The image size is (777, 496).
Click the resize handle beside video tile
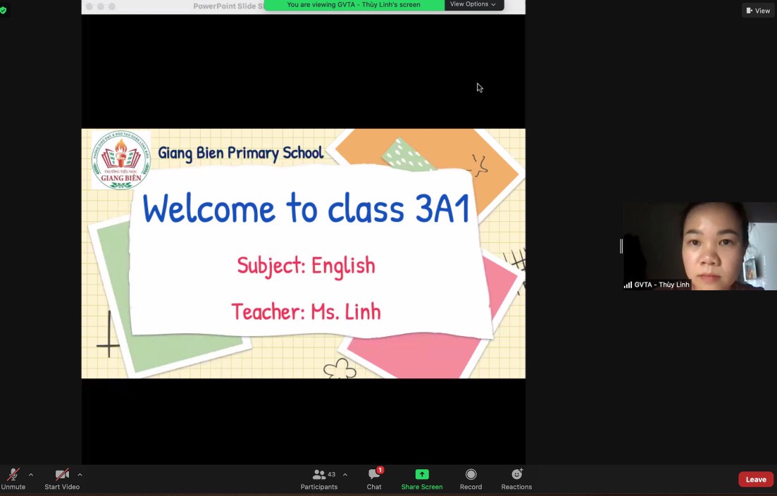(621, 246)
